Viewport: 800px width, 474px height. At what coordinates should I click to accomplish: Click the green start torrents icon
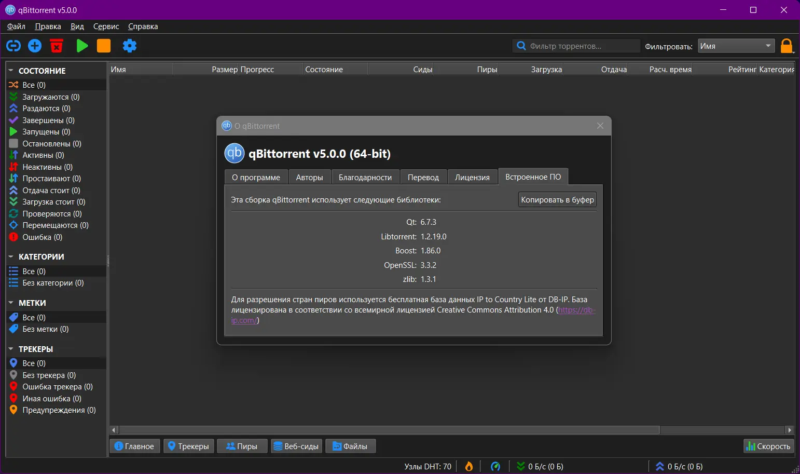click(82, 46)
